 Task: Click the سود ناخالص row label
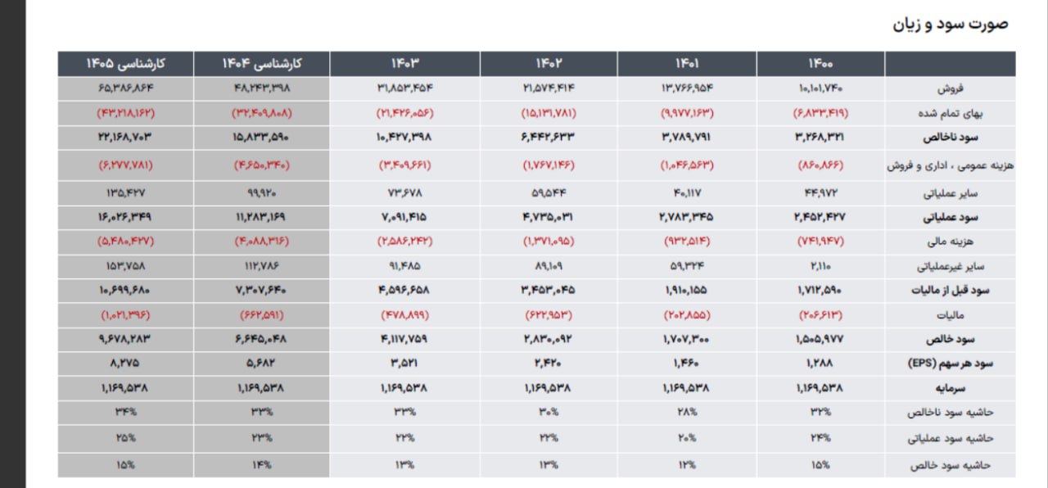coord(964,137)
